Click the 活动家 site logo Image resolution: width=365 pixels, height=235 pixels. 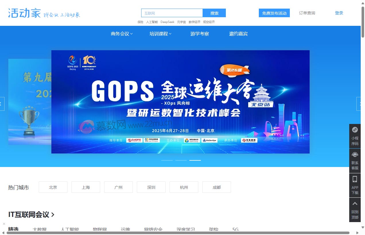click(24, 13)
